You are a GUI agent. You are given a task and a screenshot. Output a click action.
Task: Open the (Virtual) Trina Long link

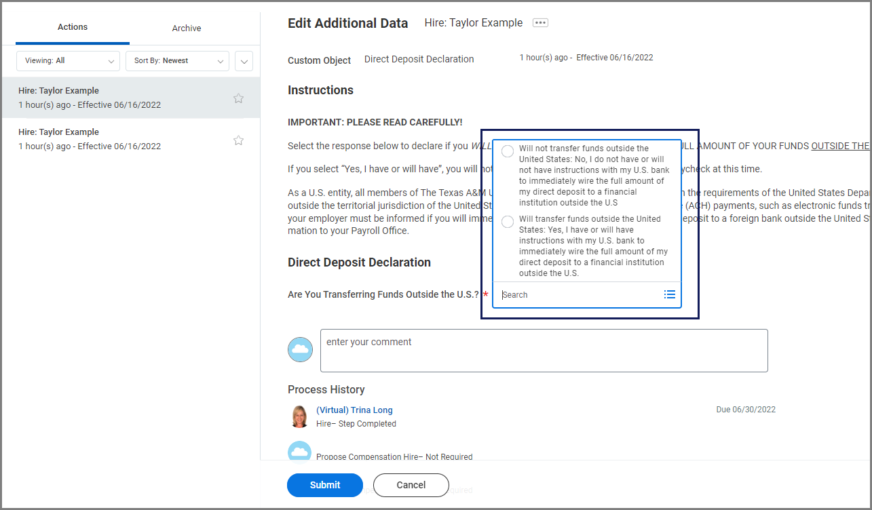click(x=354, y=410)
